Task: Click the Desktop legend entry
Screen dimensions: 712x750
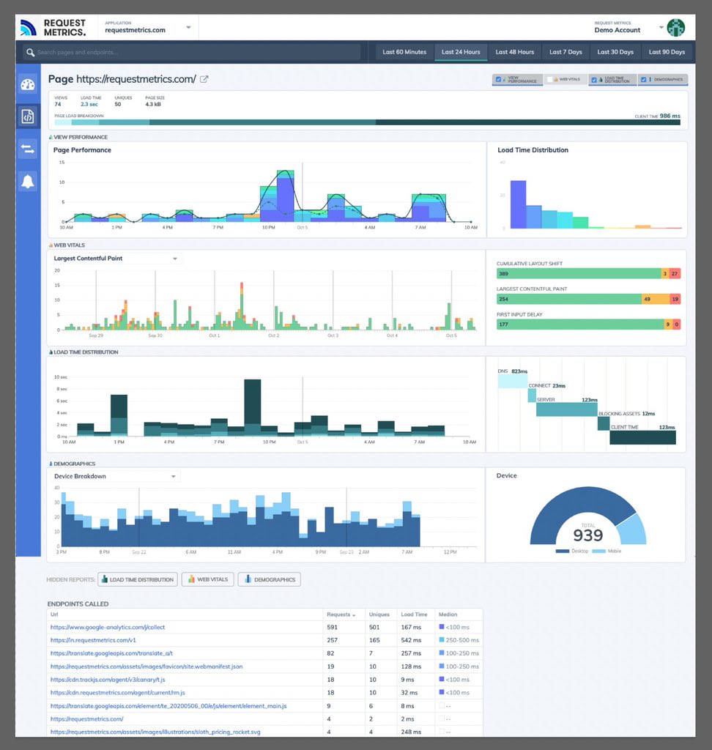Action: click(x=572, y=551)
